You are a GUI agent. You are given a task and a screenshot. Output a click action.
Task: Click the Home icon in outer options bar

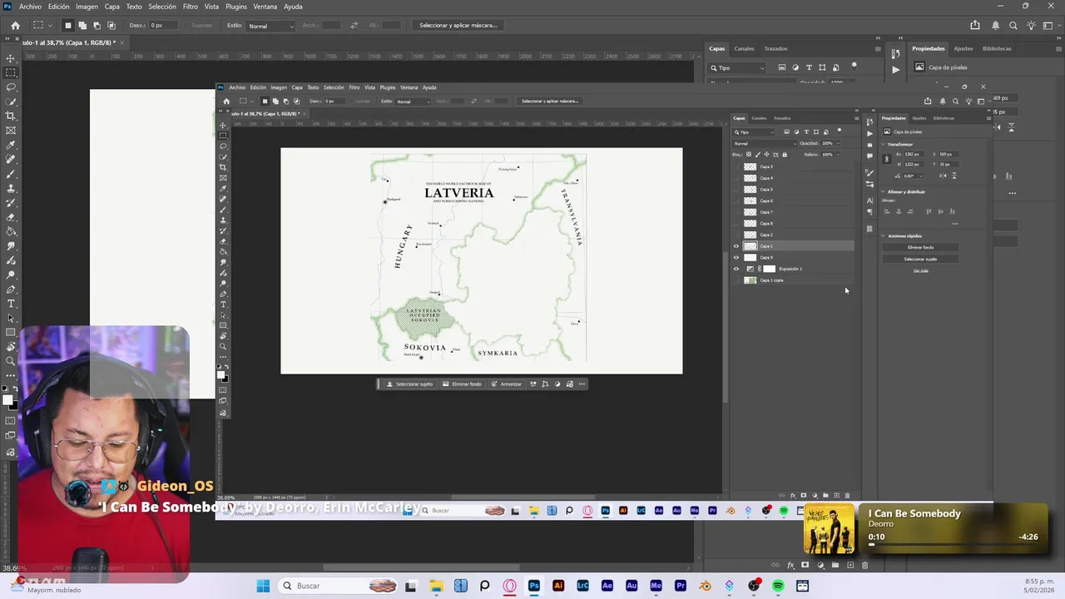point(15,26)
